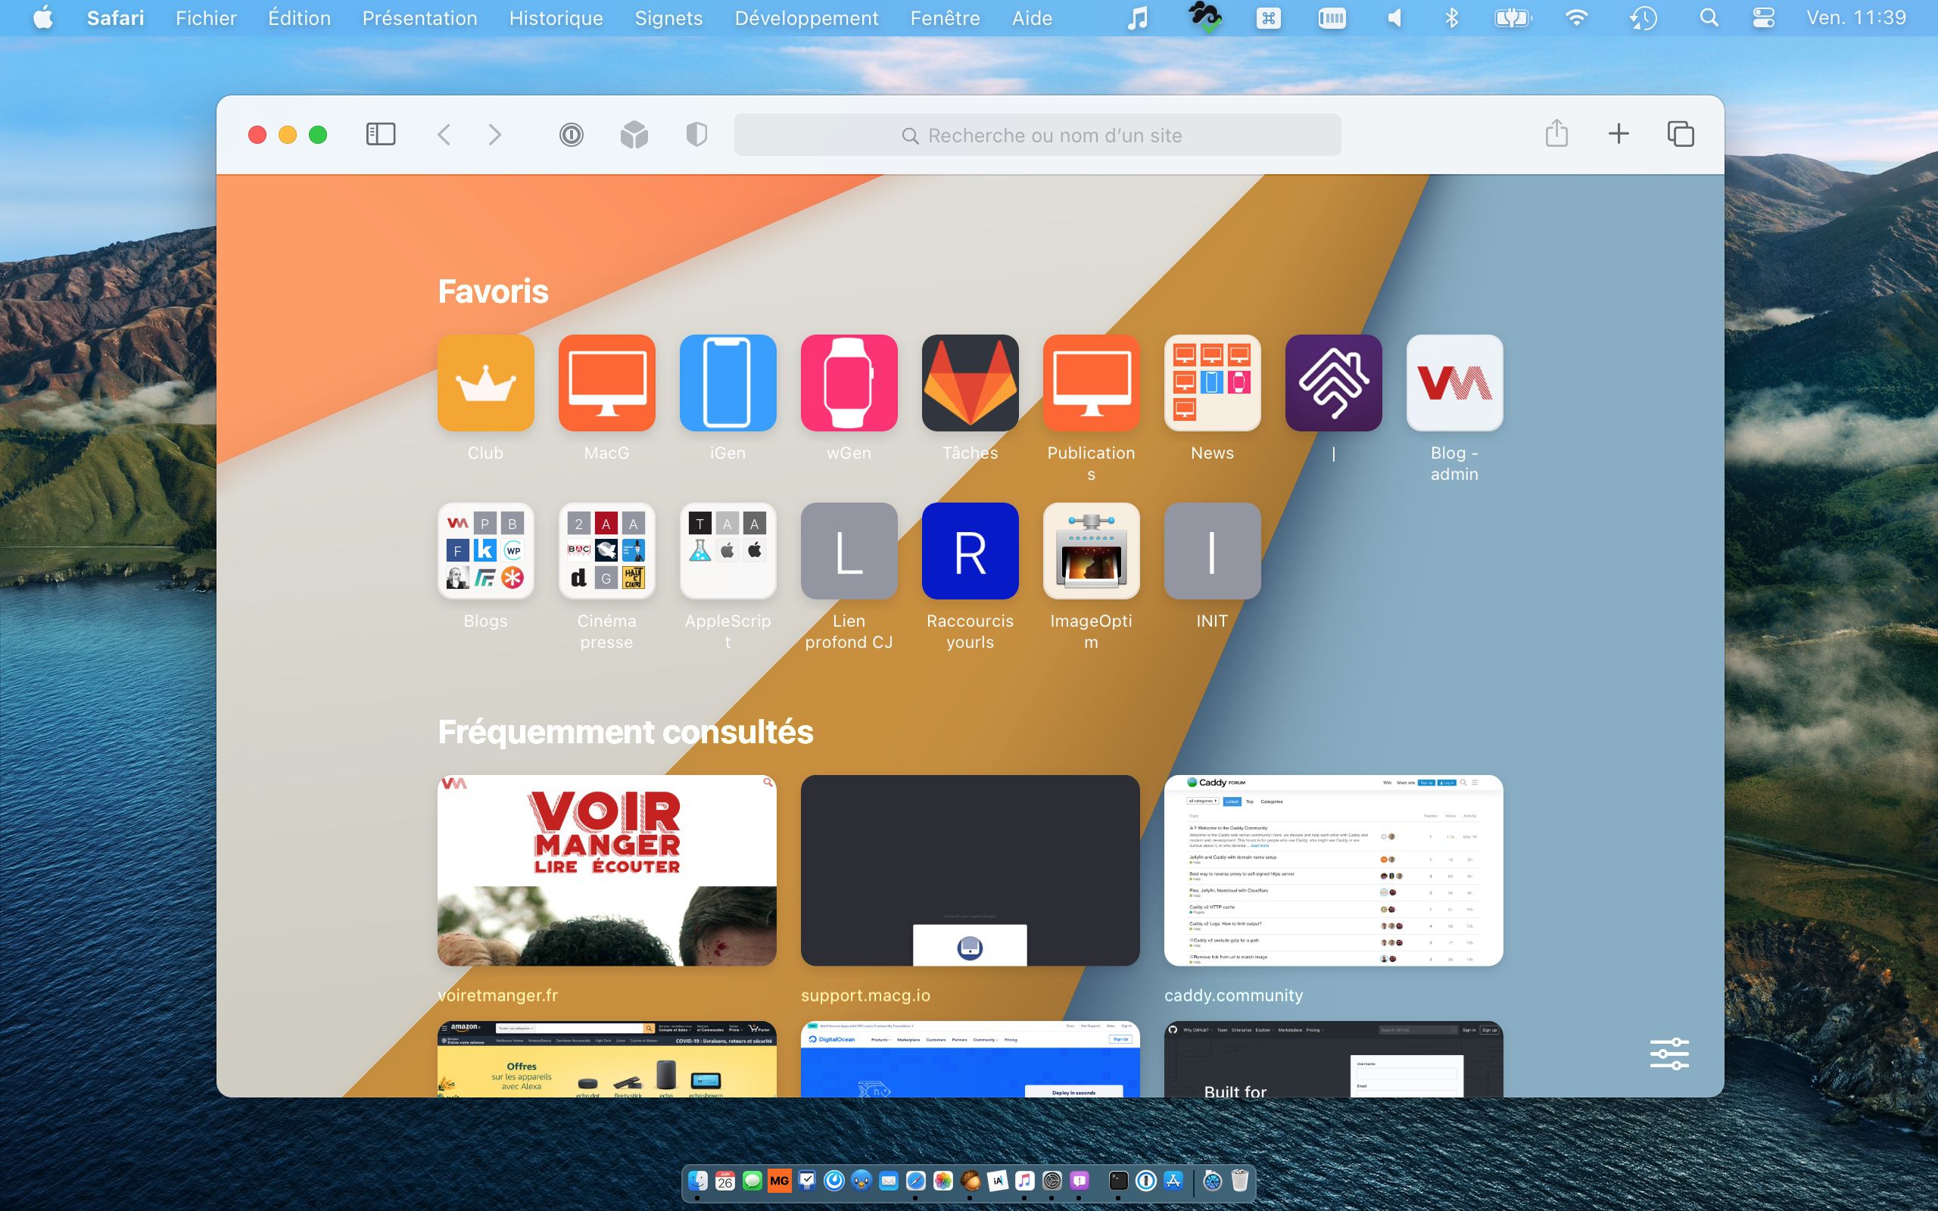
Task: Click the Share icon in the Safari toolbar
Action: point(1556,134)
